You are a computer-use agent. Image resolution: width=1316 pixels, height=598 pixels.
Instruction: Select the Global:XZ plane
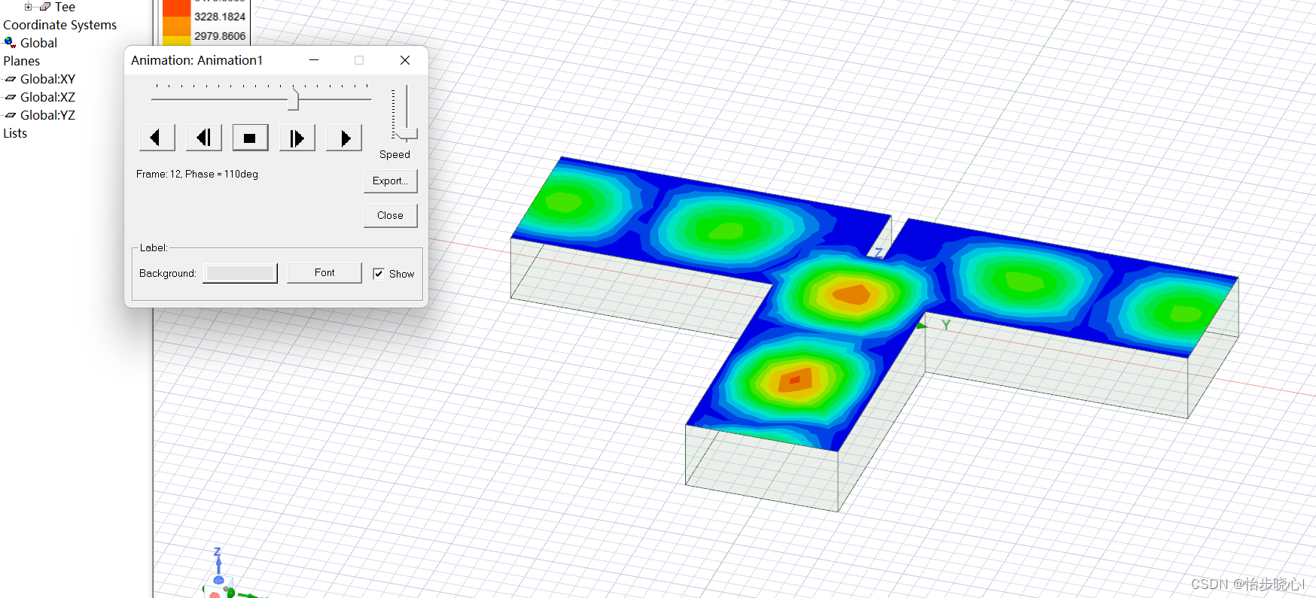click(47, 97)
